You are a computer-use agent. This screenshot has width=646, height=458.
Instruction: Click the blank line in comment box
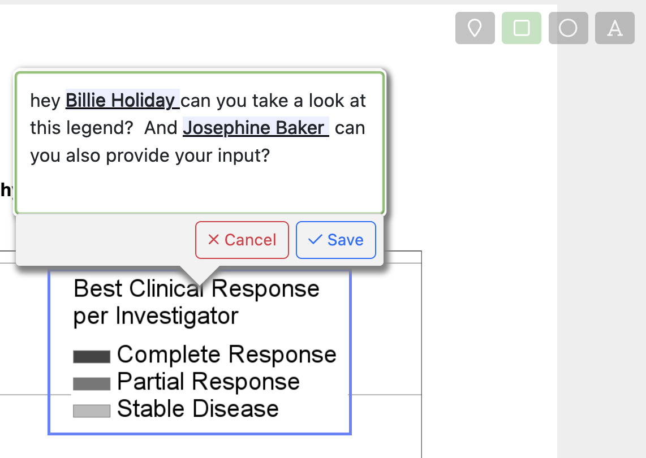tap(198, 187)
